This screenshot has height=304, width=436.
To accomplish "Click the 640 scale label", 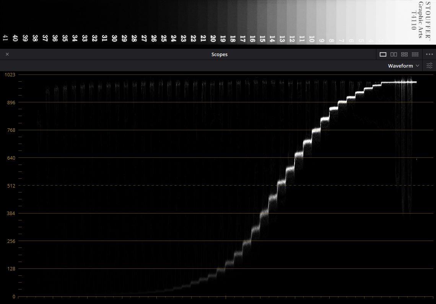I will point(11,158).
